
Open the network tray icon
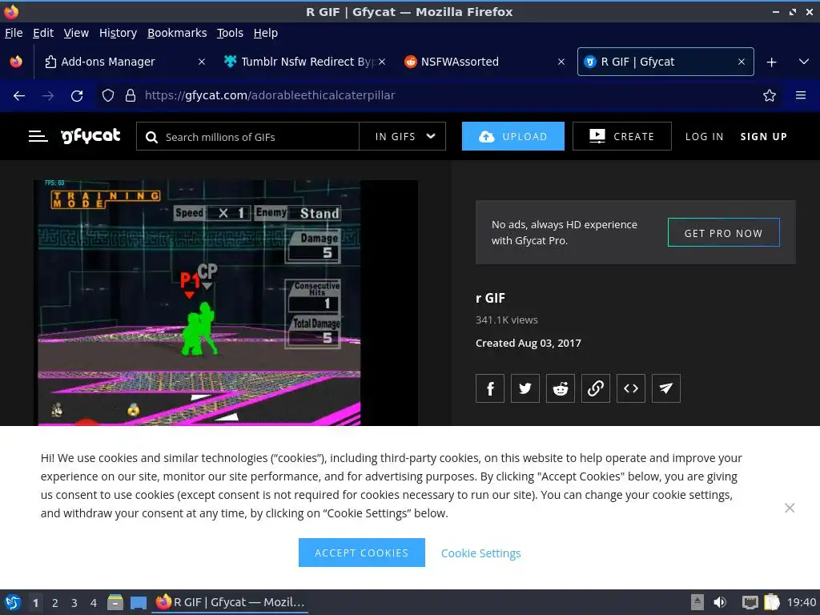[750, 602]
